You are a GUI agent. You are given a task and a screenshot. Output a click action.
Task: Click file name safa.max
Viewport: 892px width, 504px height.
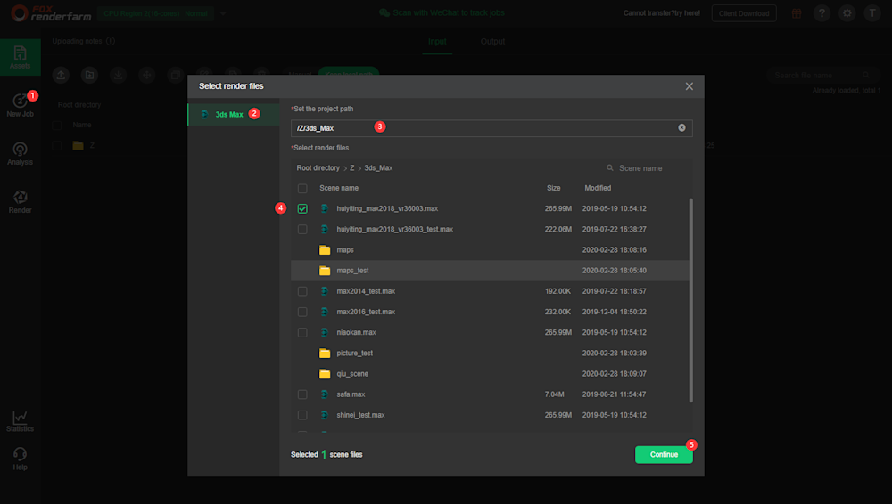(351, 394)
